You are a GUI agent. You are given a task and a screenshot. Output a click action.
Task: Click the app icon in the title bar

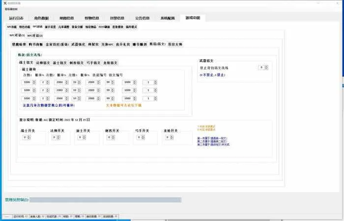click(x=5, y=3)
